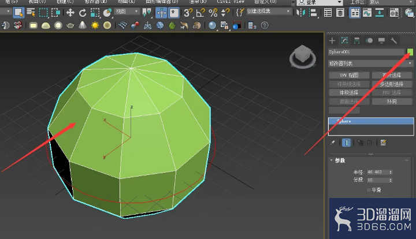This screenshot has height=239, width=416.
Task: Toggle the Ribbon display button
Action: pyautogui.click(x=355, y=13)
